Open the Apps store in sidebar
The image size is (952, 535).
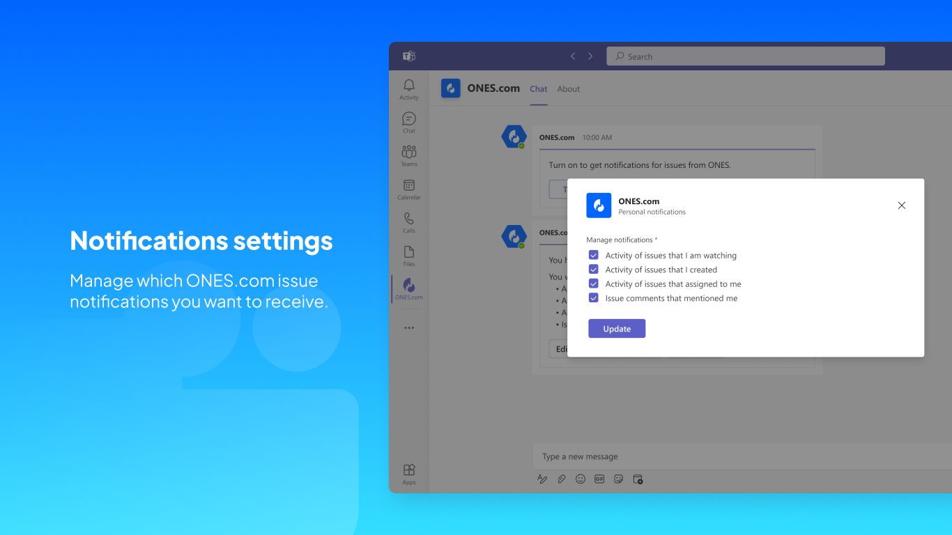point(409,474)
